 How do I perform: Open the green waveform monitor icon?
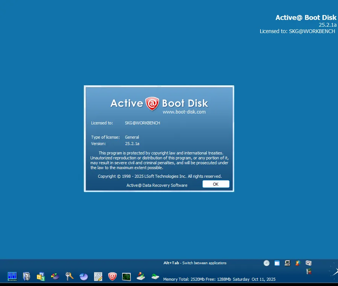click(126, 277)
